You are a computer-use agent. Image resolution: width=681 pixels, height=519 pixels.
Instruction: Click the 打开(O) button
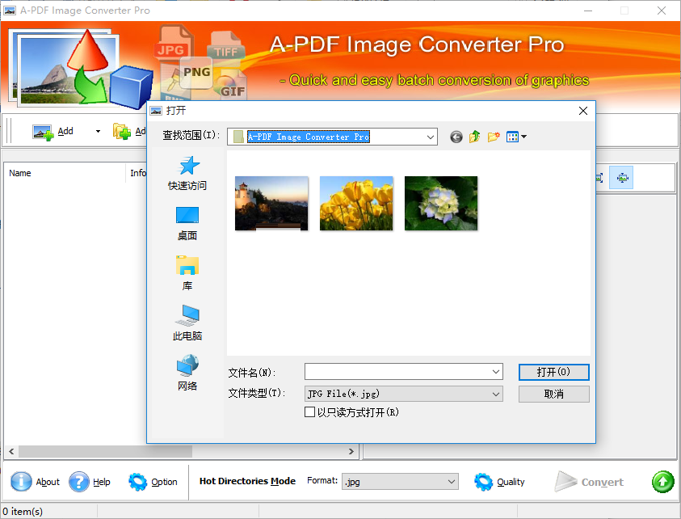553,372
